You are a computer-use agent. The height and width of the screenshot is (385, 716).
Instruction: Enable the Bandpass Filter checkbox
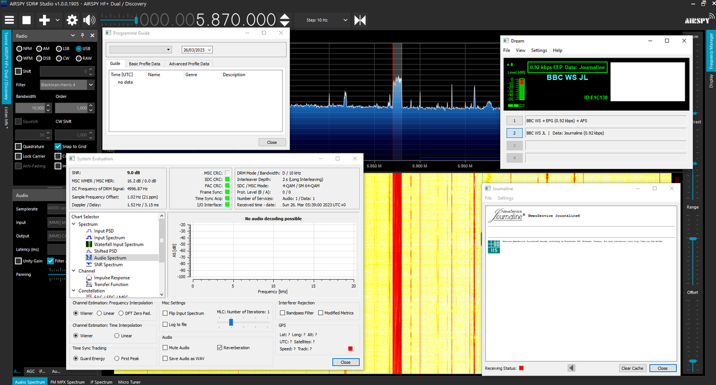(282, 313)
